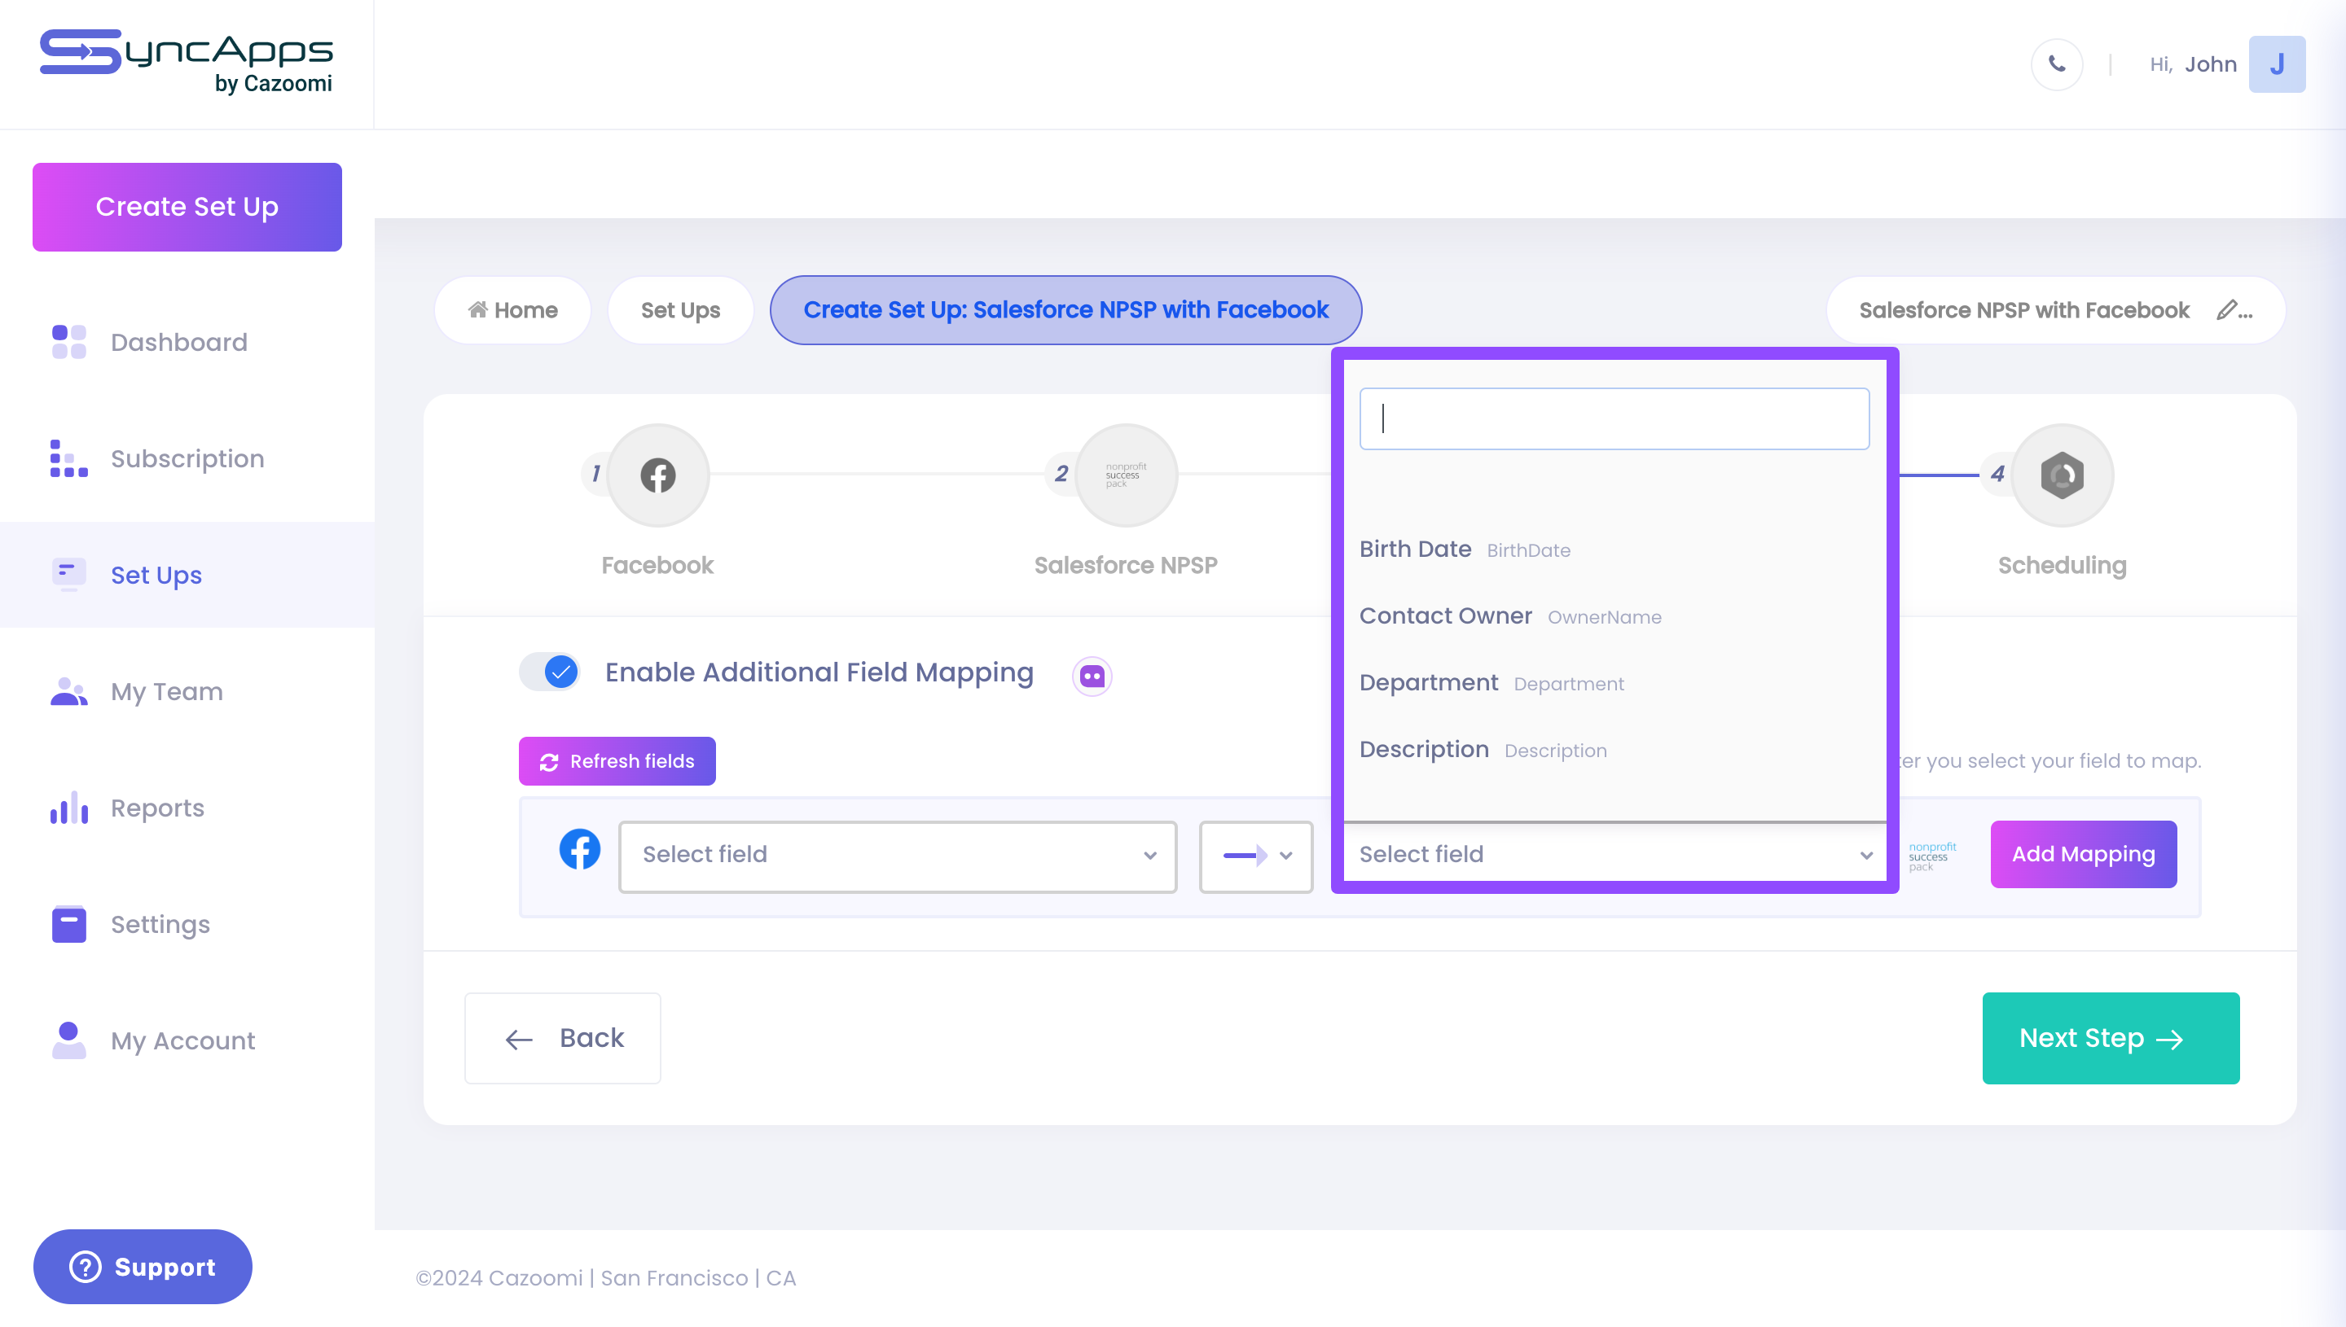Choose Birth Date from the field list
This screenshot has width=2346, height=1327.
(x=1615, y=550)
